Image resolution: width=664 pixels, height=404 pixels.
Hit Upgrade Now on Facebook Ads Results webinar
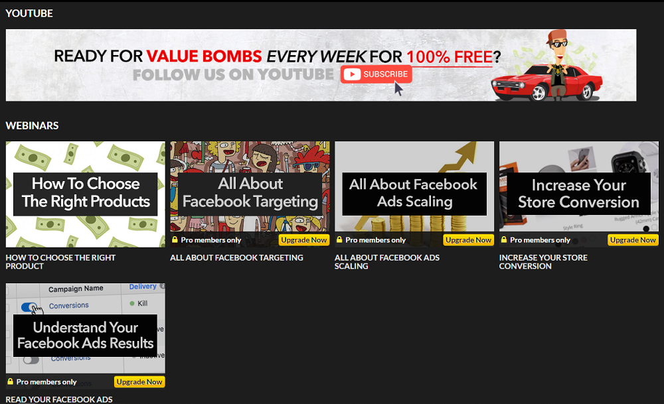(139, 382)
